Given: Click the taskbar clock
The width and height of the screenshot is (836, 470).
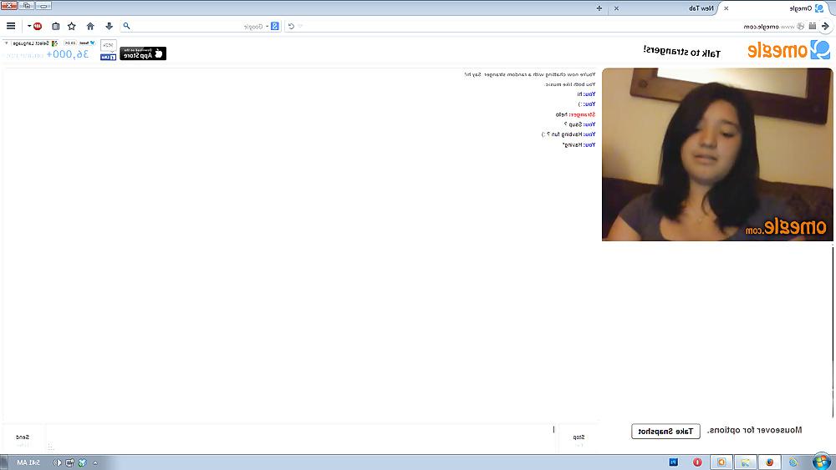Looking at the screenshot, I should click(28, 462).
